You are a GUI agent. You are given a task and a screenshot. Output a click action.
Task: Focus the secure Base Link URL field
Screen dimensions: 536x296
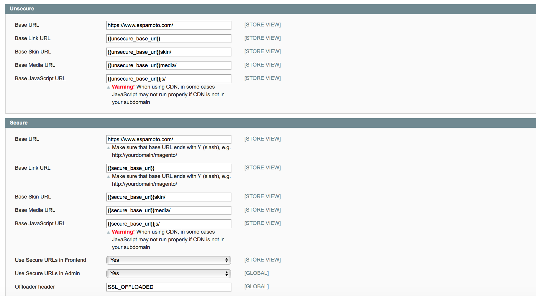click(168, 168)
